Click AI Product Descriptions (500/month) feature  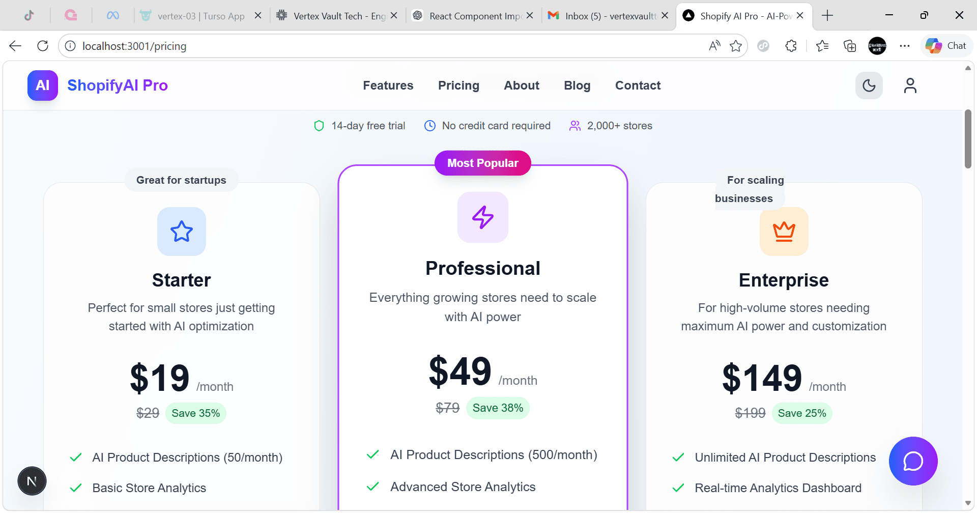[494, 455]
